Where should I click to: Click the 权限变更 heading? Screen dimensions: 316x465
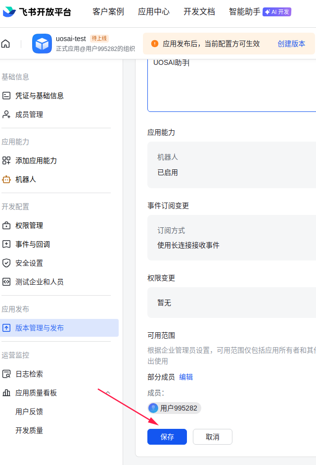pyautogui.click(x=161, y=278)
